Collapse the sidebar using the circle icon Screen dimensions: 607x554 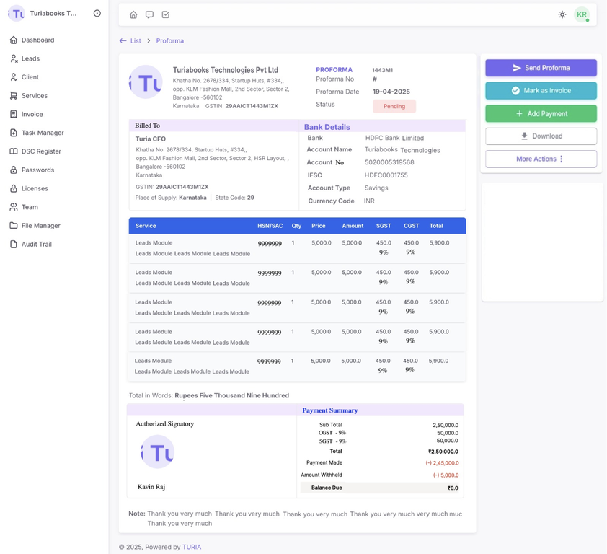(97, 12)
